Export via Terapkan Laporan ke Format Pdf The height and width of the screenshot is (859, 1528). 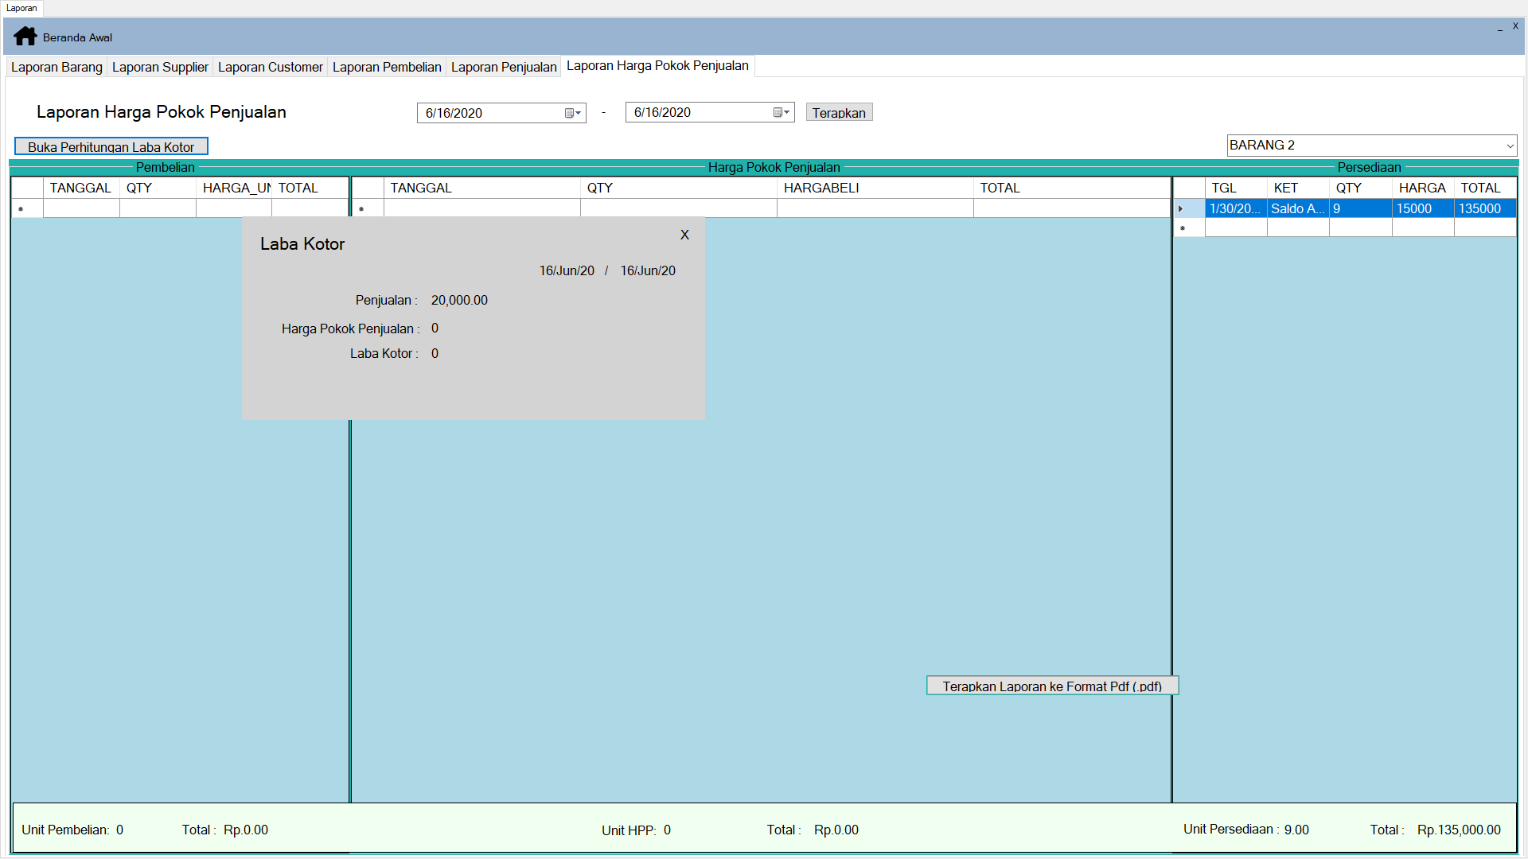coord(1051,686)
